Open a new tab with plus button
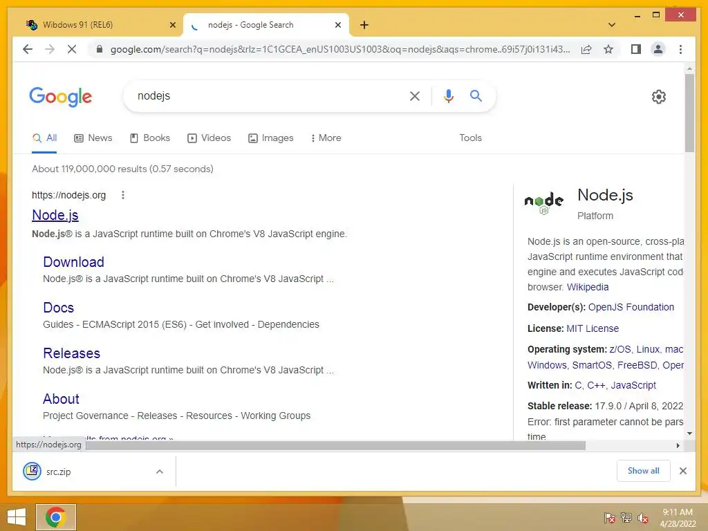 click(x=364, y=25)
